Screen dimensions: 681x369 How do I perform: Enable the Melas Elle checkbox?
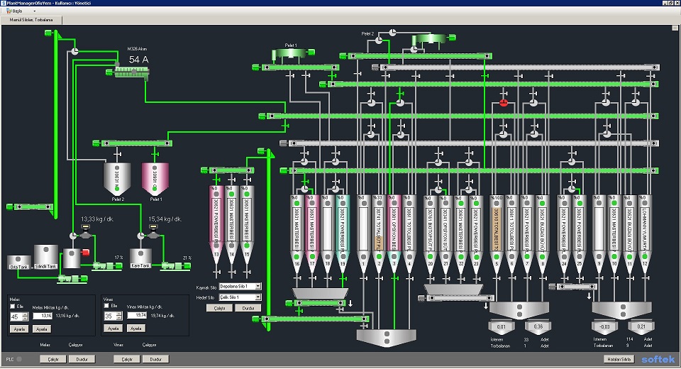tap(13, 307)
